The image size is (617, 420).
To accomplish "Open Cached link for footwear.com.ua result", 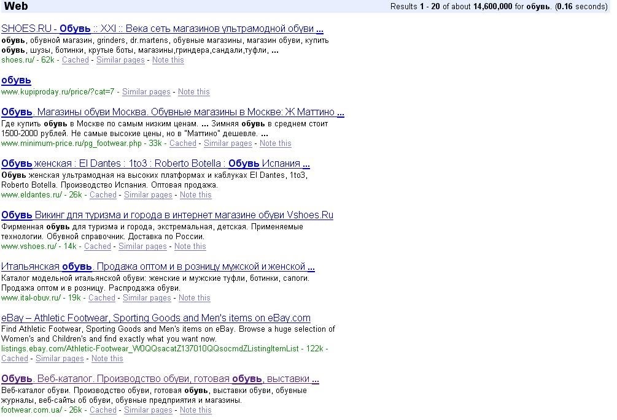I will [x=103, y=410].
